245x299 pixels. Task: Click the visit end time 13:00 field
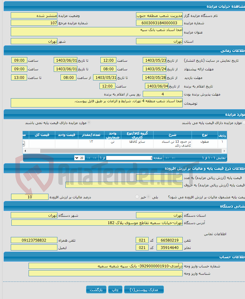click(x=19, y=77)
